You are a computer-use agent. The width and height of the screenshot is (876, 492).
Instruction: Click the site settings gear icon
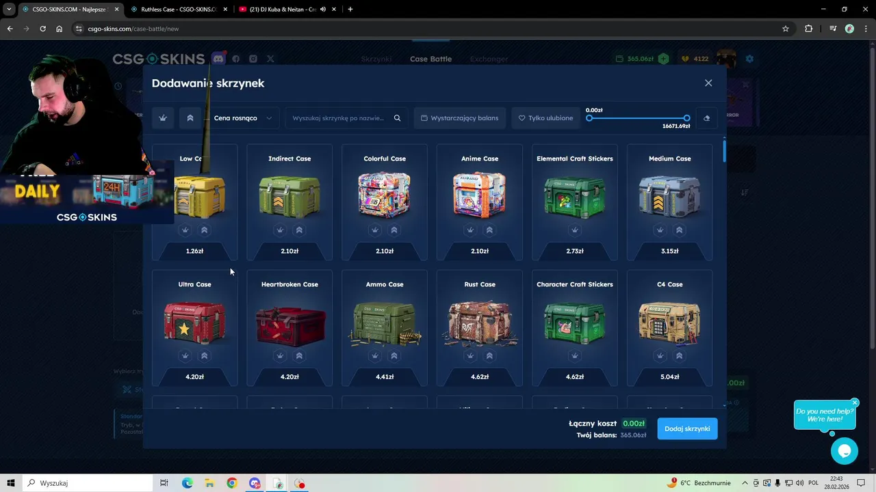coord(749,59)
